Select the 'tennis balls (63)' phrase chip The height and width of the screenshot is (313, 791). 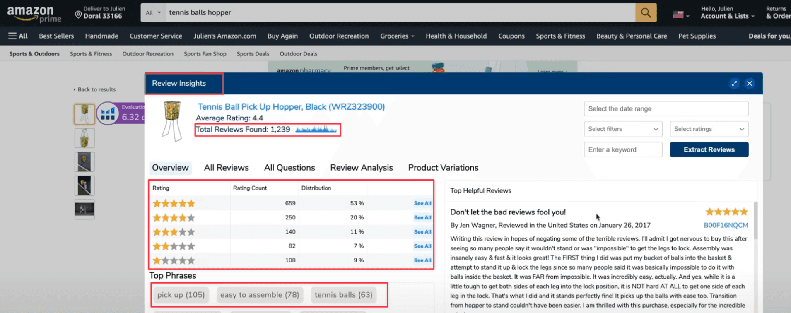(344, 295)
